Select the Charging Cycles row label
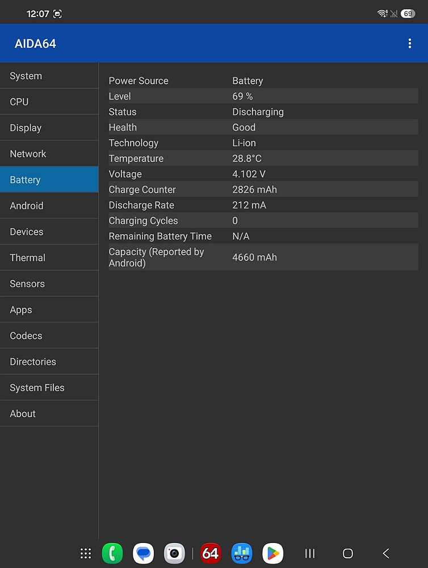Image resolution: width=428 pixels, height=568 pixels. pos(143,221)
